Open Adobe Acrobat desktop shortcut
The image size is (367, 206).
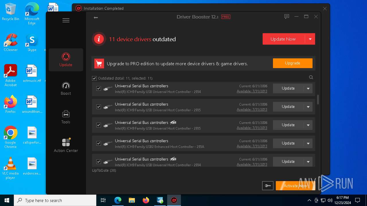coord(11,76)
